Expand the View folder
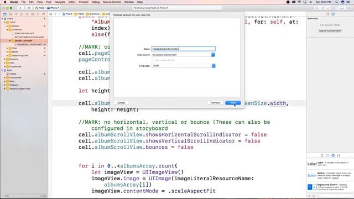 pyautogui.click(x=7, y=48)
